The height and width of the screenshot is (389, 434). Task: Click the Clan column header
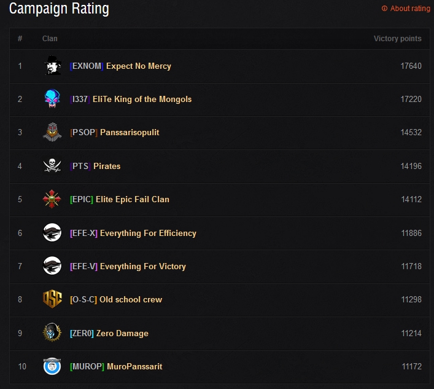coord(50,39)
